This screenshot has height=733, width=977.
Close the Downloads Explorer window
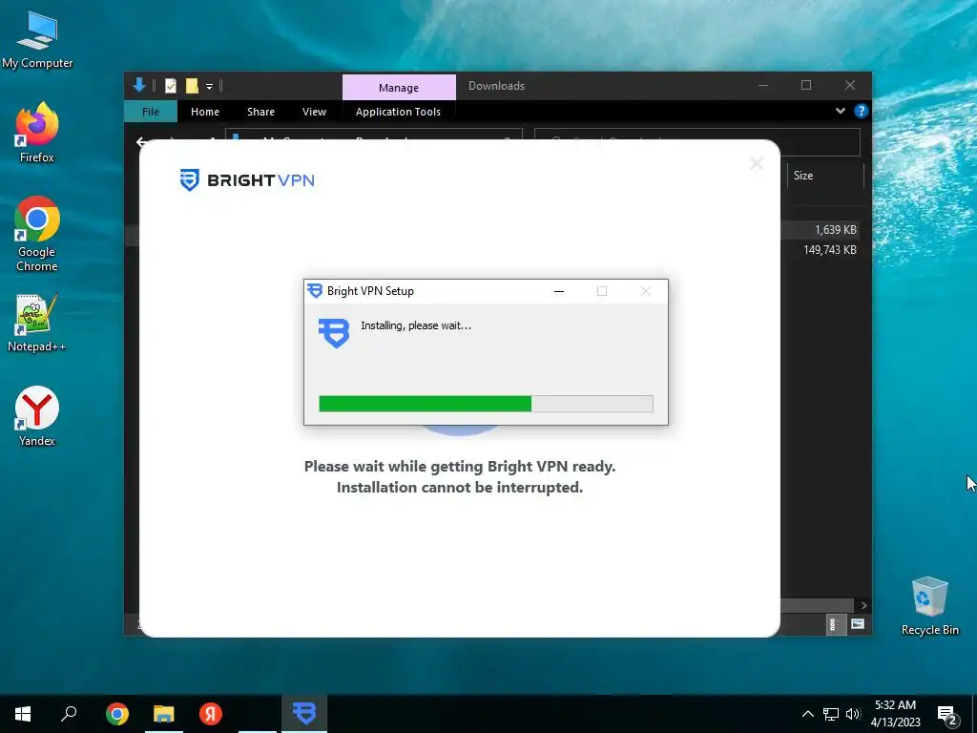coord(850,85)
